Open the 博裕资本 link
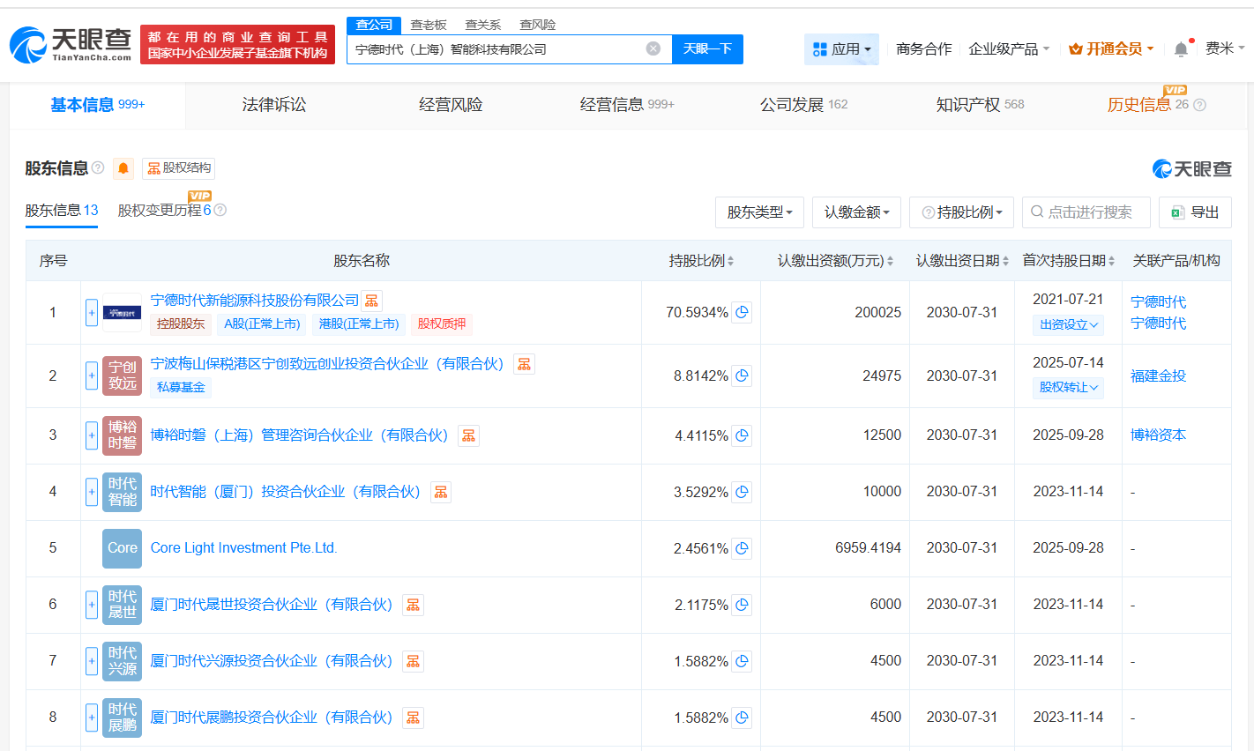The image size is (1254, 751). point(1158,435)
